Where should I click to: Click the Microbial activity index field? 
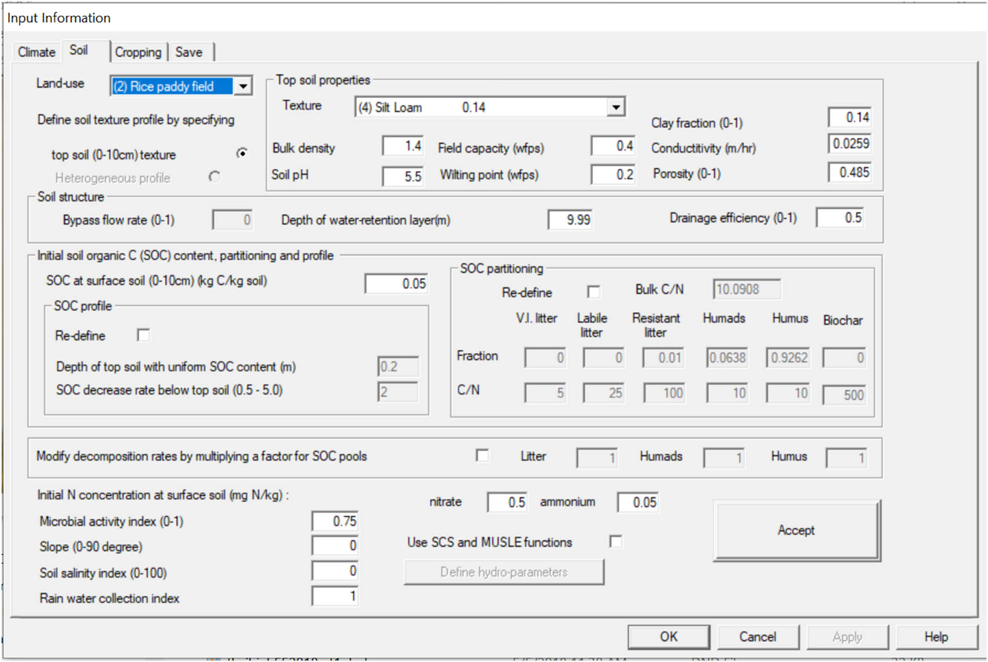click(335, 521)
